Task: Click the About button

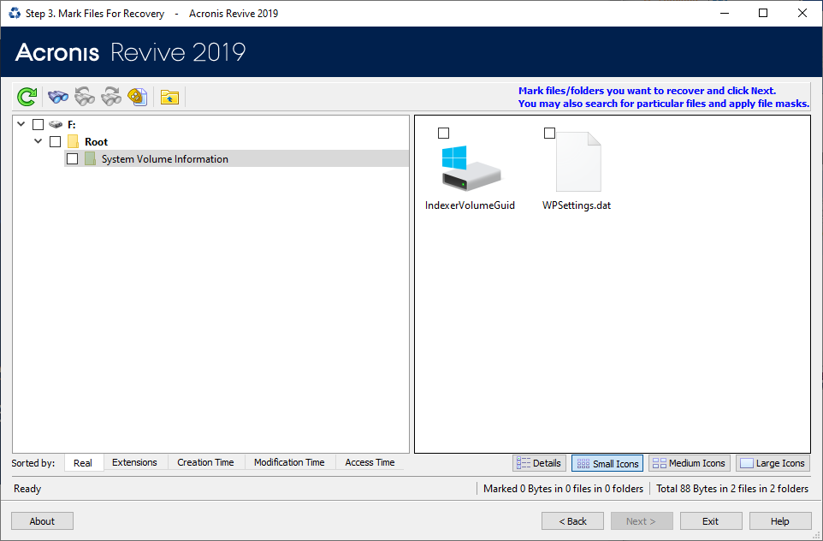Action: tap(42, 521)
